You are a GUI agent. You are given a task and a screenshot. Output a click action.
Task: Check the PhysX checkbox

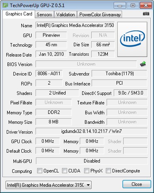point(86,170)
